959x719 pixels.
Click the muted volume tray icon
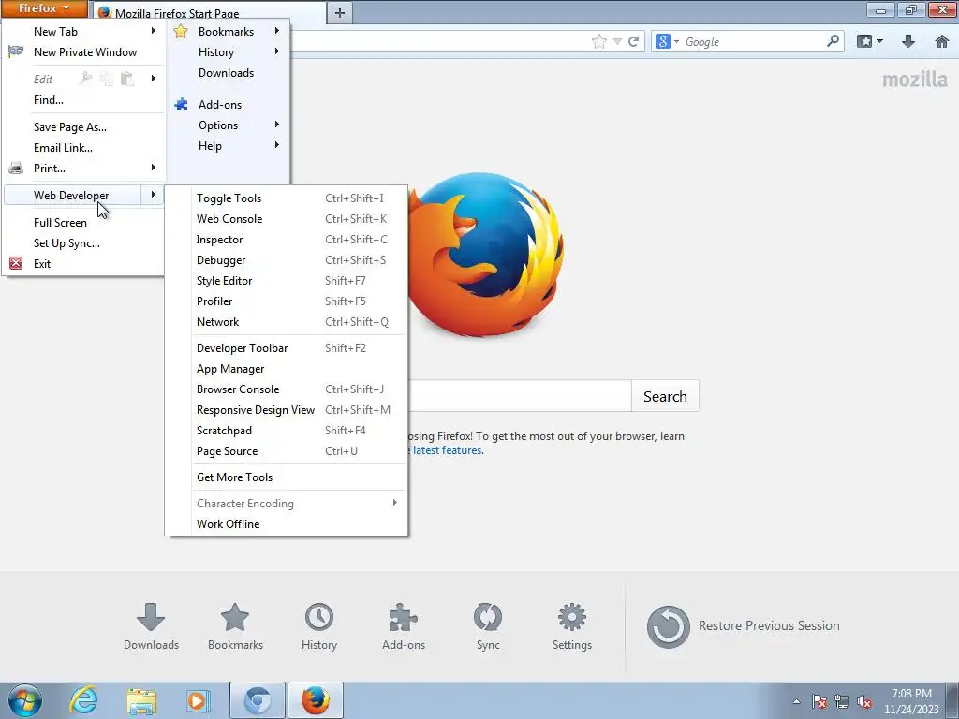coord(864,701)
